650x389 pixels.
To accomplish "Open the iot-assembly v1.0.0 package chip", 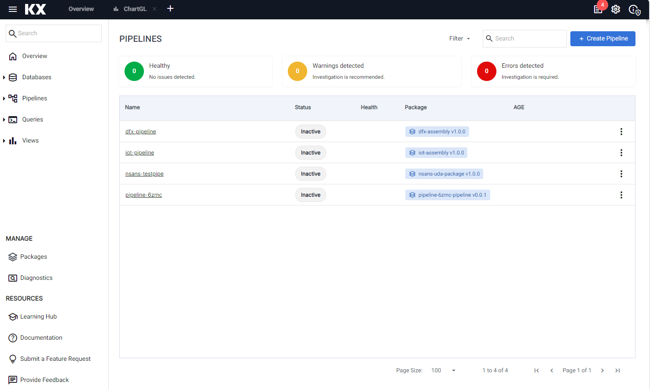I will [x=436, y=153].
